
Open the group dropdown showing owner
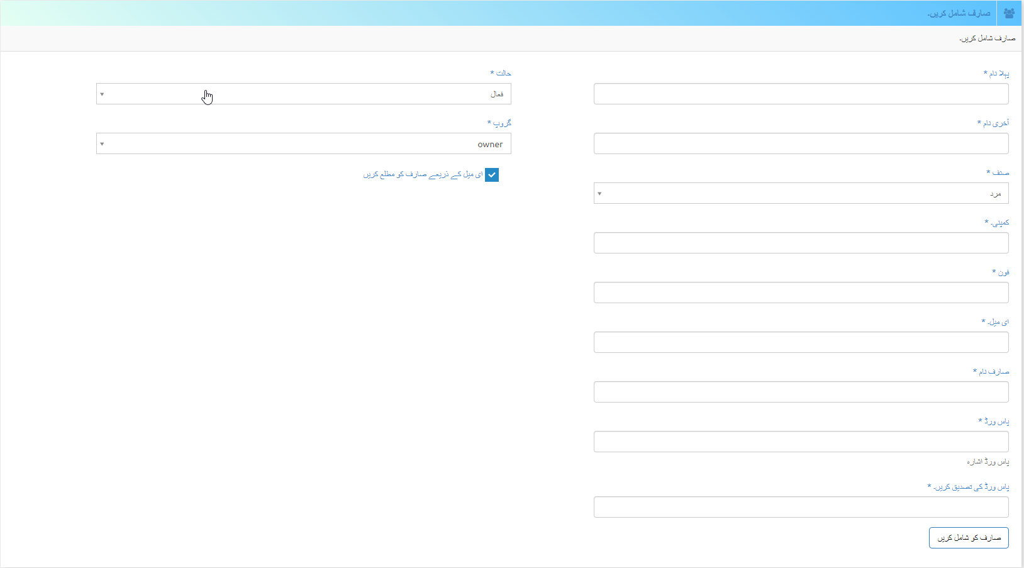click(x=303, y=144)
